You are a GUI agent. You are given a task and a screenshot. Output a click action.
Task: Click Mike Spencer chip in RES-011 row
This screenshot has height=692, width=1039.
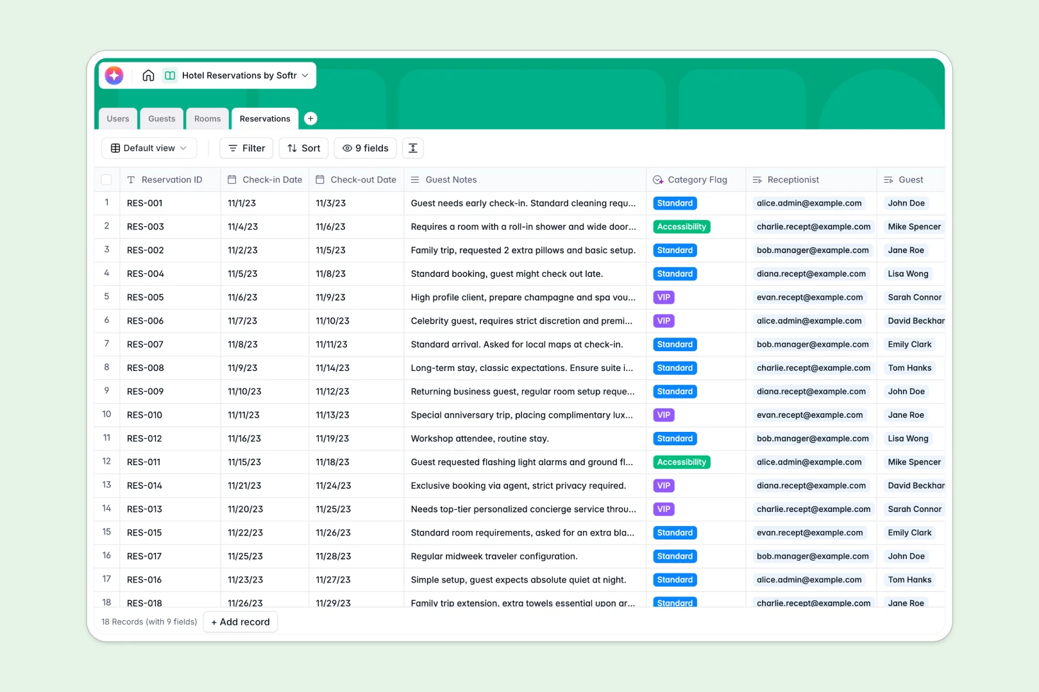914,462
